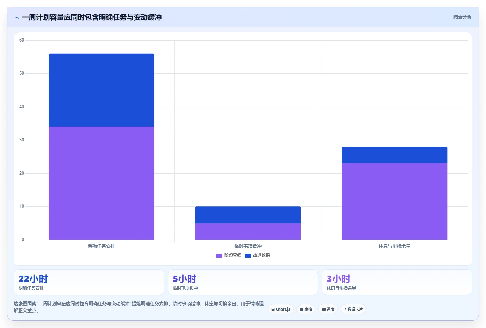Open the 数据卡片 tag pill
Screen dimensions: 486x328
pyautogui.click(x=353, y=309)
